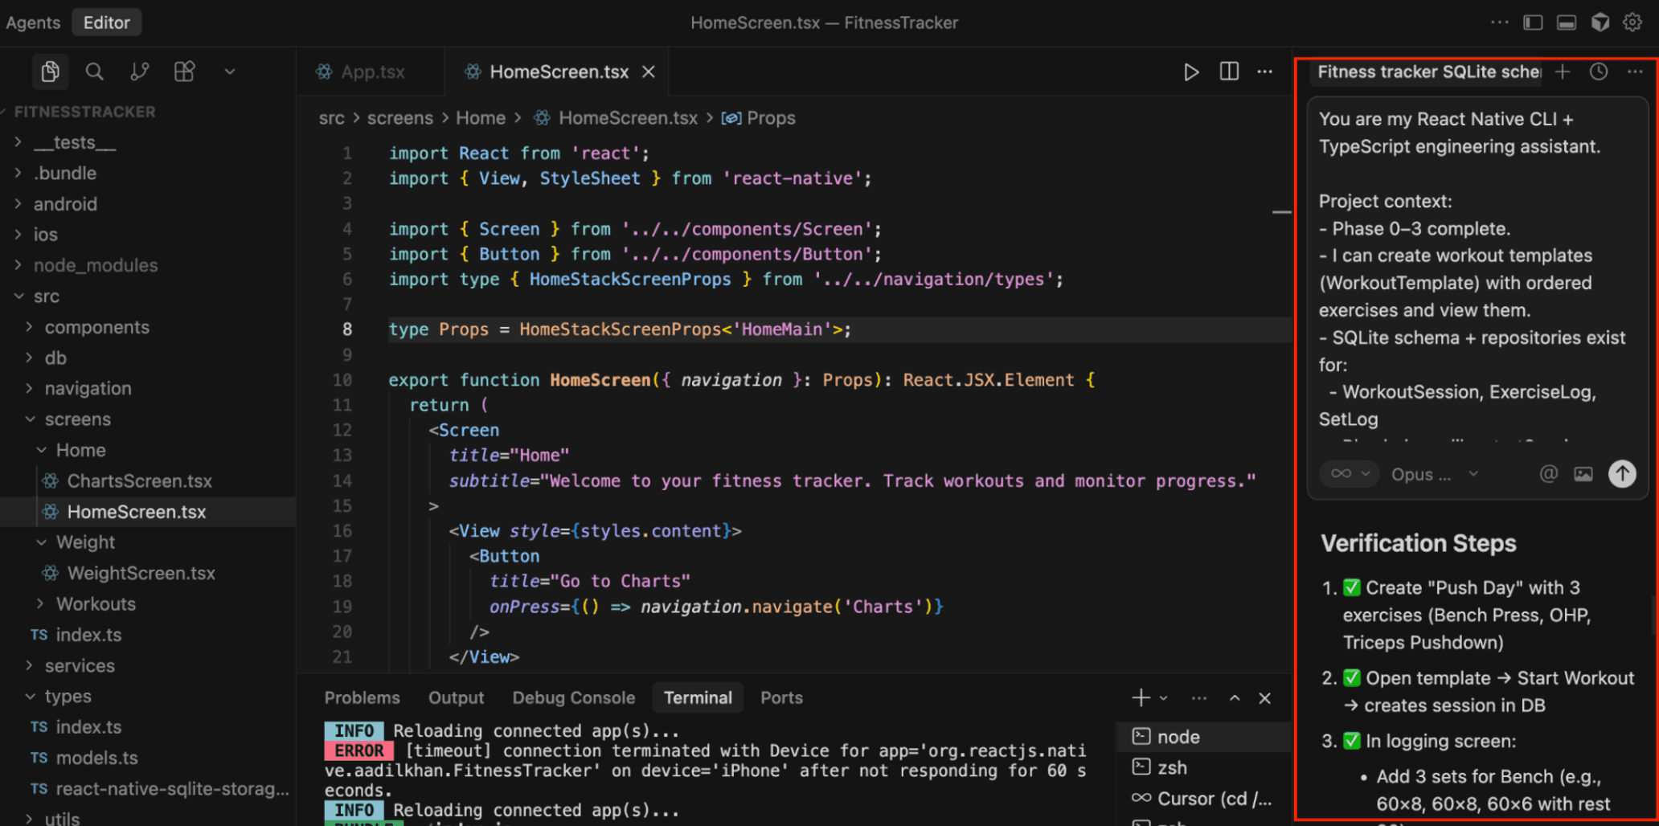Viewport: 1659px width, 826px height.
Task: Open the Debug Console tab
Action: click(x=573, y=698)
